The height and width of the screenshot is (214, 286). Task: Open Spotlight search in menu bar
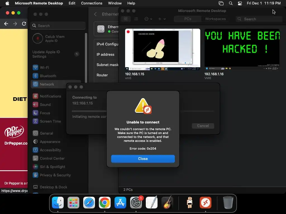231,3
